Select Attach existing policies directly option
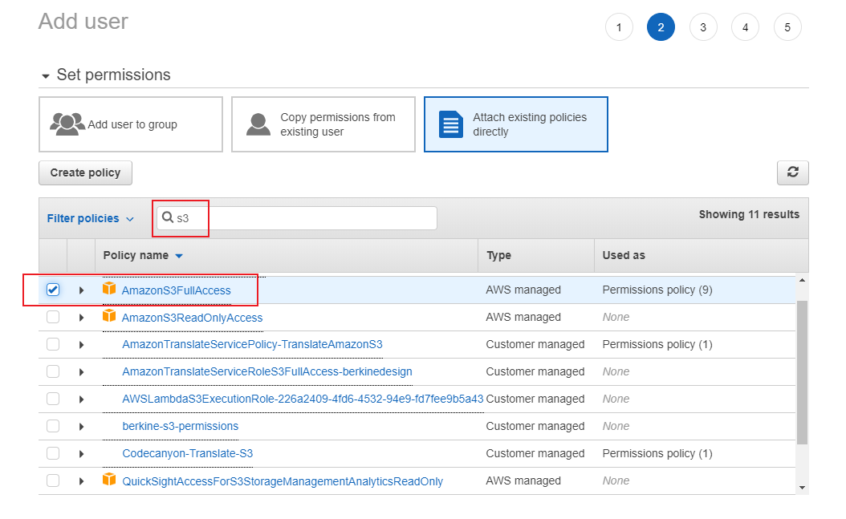 tap(515, 124)
